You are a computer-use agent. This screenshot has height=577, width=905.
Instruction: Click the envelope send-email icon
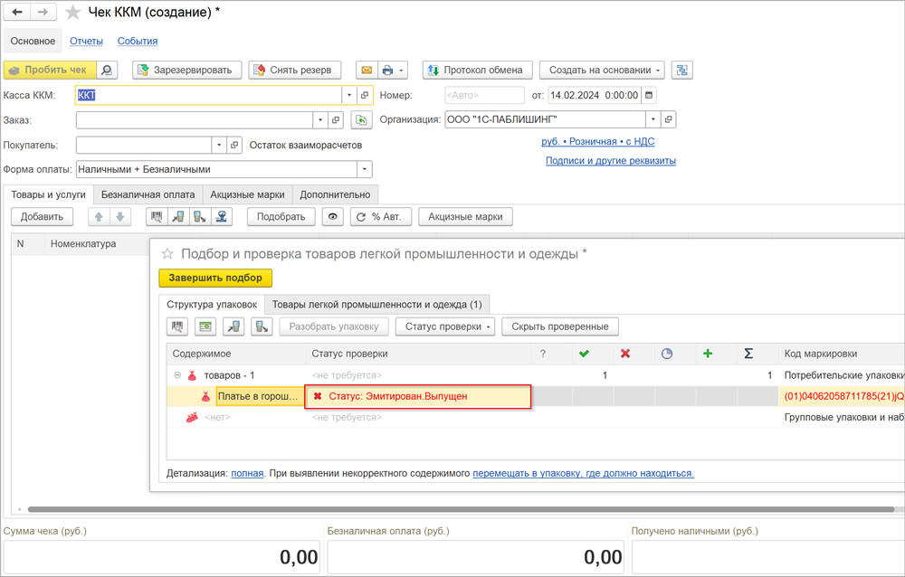coord(366,70)
